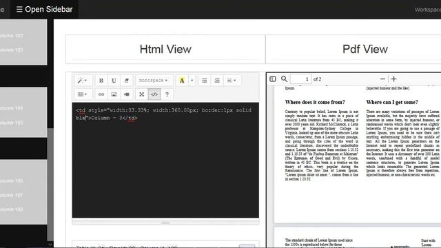The image size is (441, 248).
Task: Open the Workspace menu in top bar
Action: click(x=427, y=10)
